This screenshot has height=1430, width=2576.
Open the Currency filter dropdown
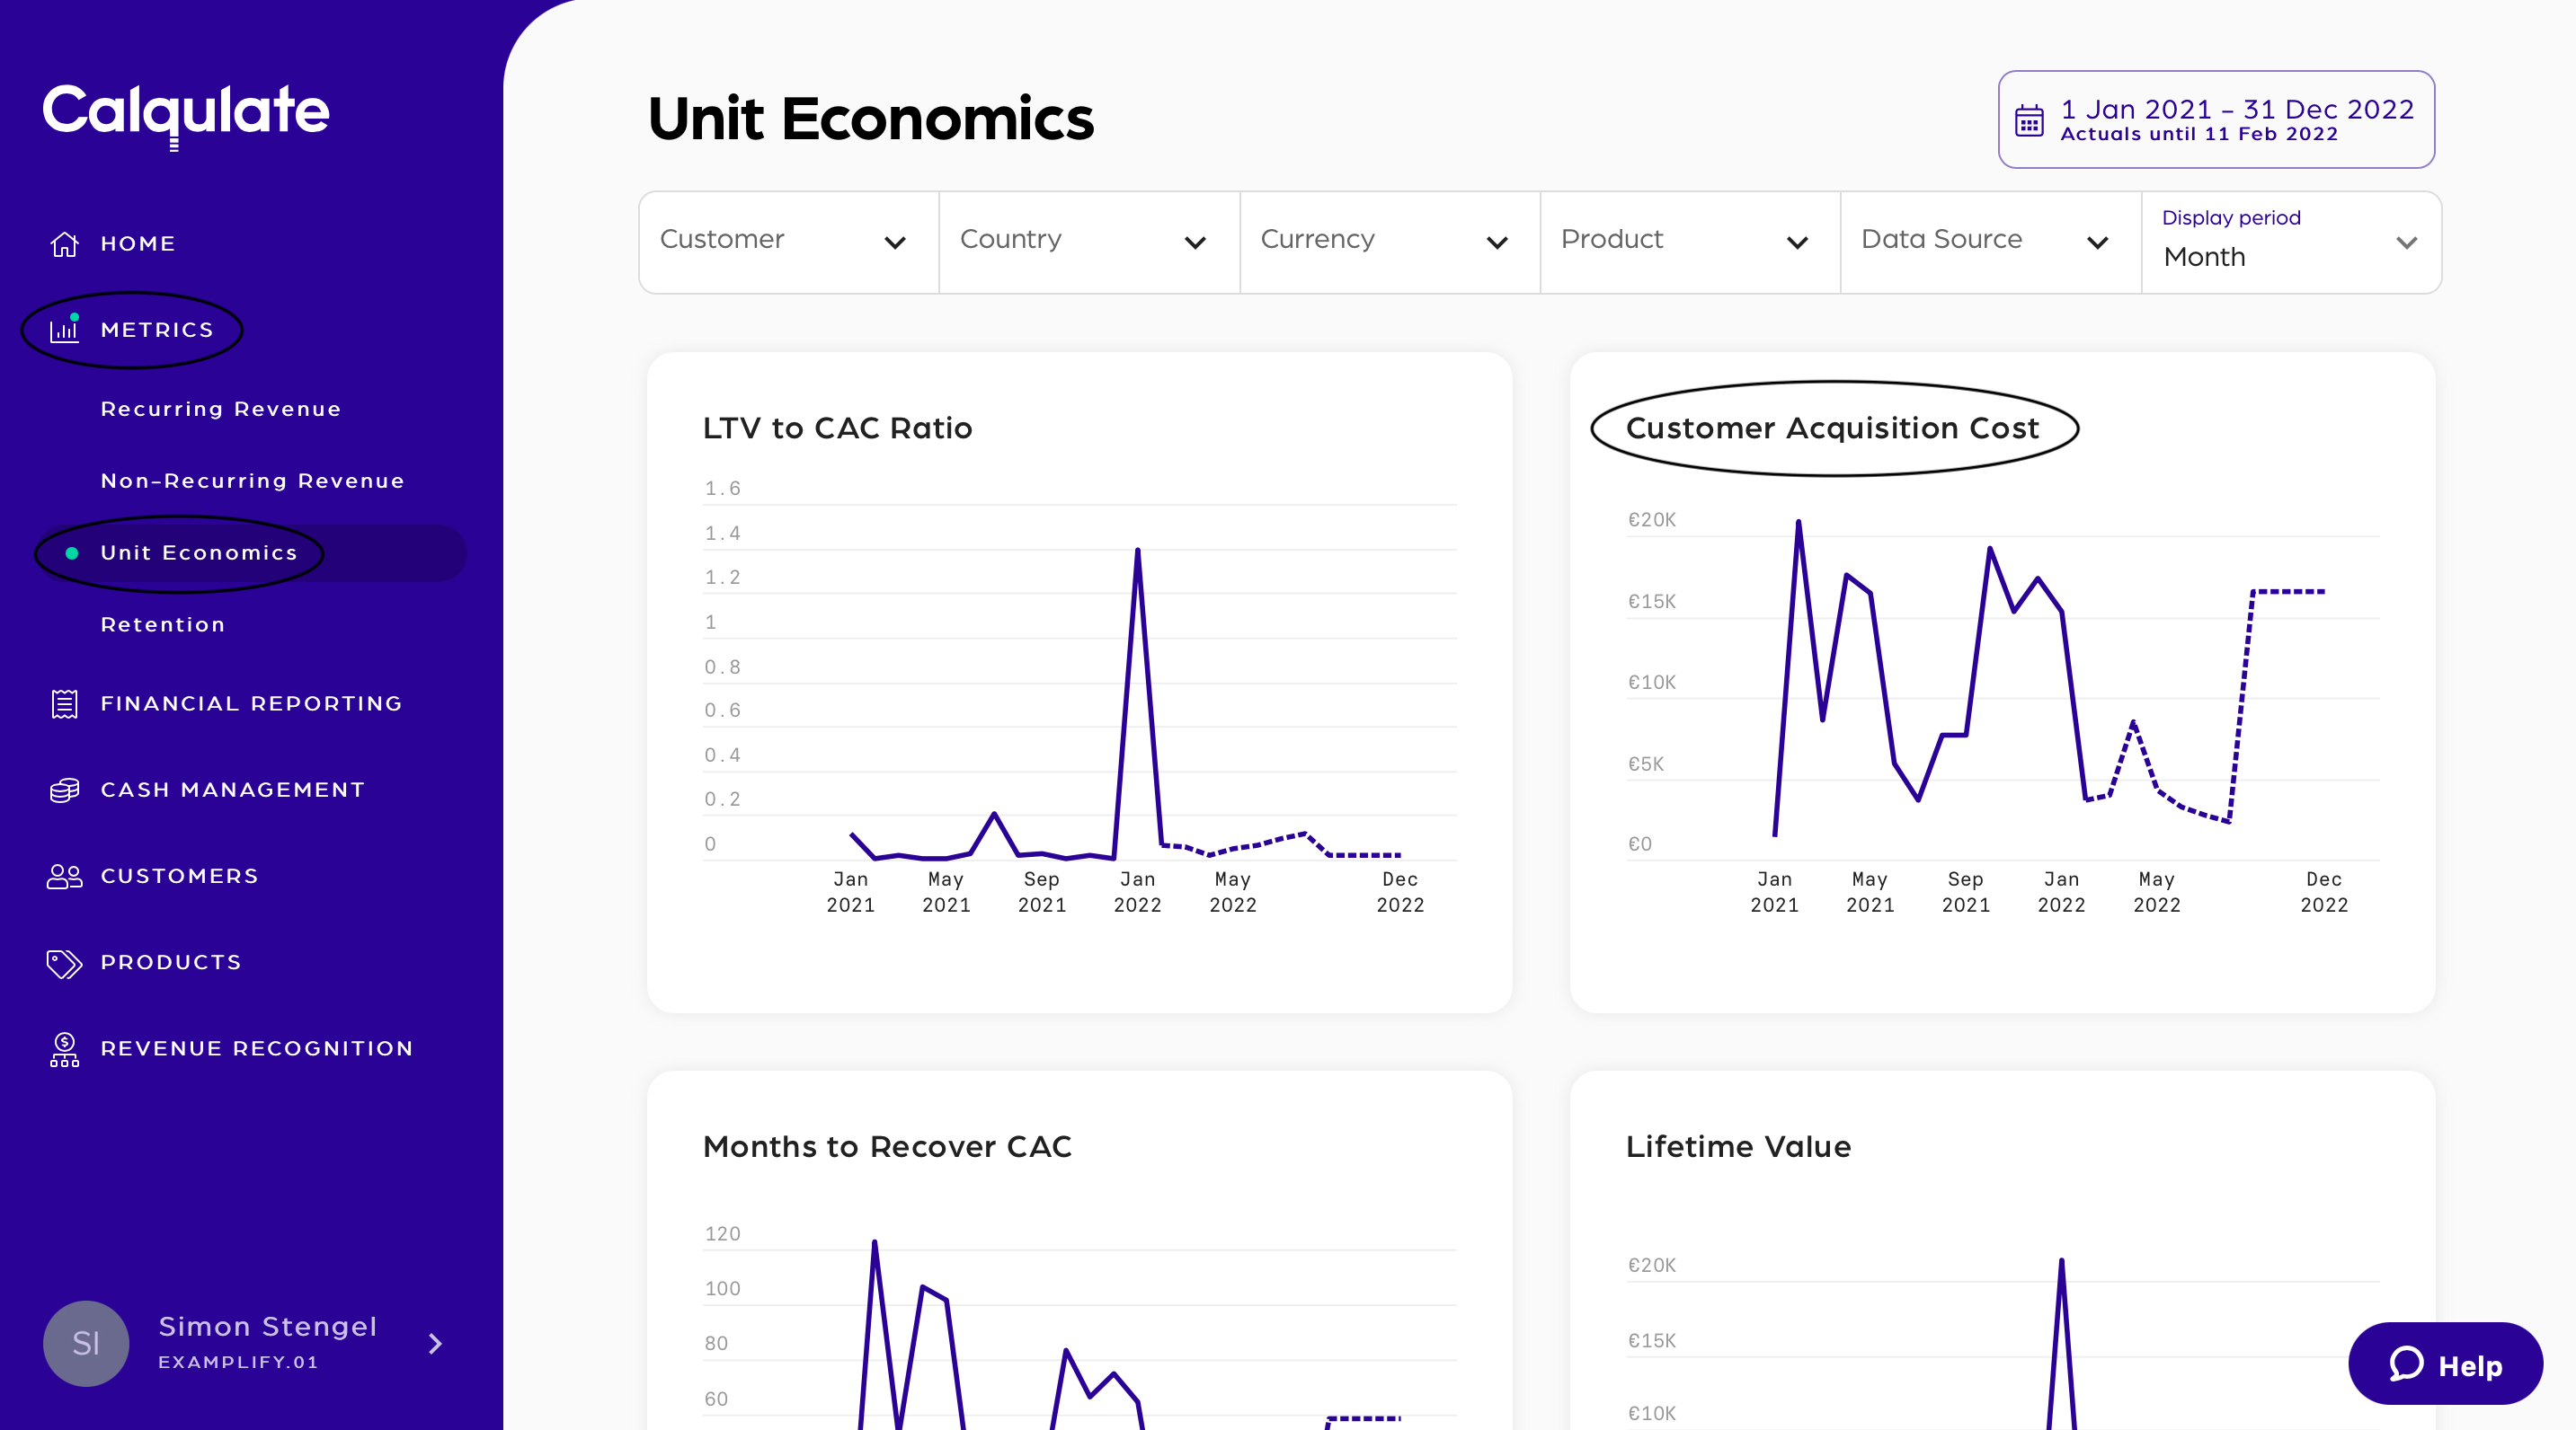(1389, 242)
